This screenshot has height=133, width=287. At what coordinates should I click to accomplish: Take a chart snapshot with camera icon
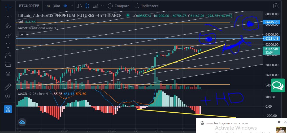click(276, 6)
